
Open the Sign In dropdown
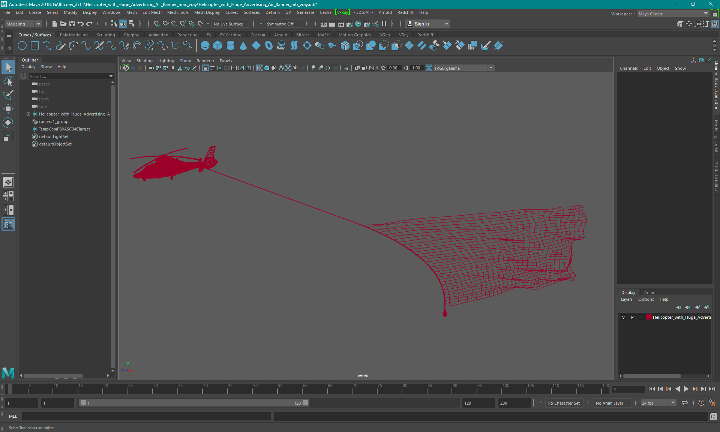[427, 24]
